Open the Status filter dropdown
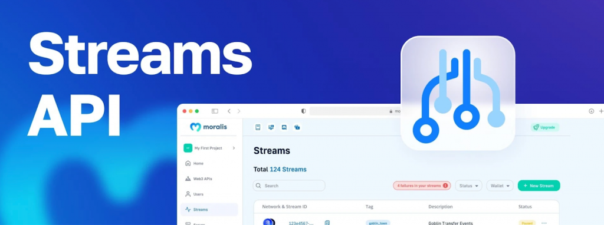 coord(468,186)
